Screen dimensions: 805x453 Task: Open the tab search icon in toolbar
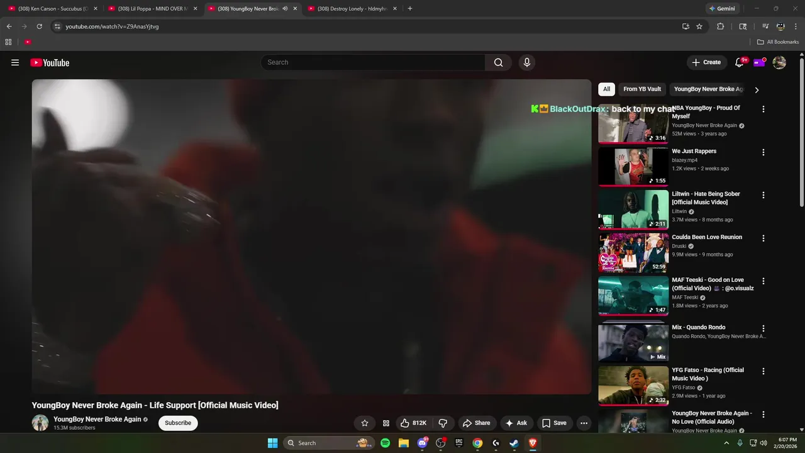(743, 26)
